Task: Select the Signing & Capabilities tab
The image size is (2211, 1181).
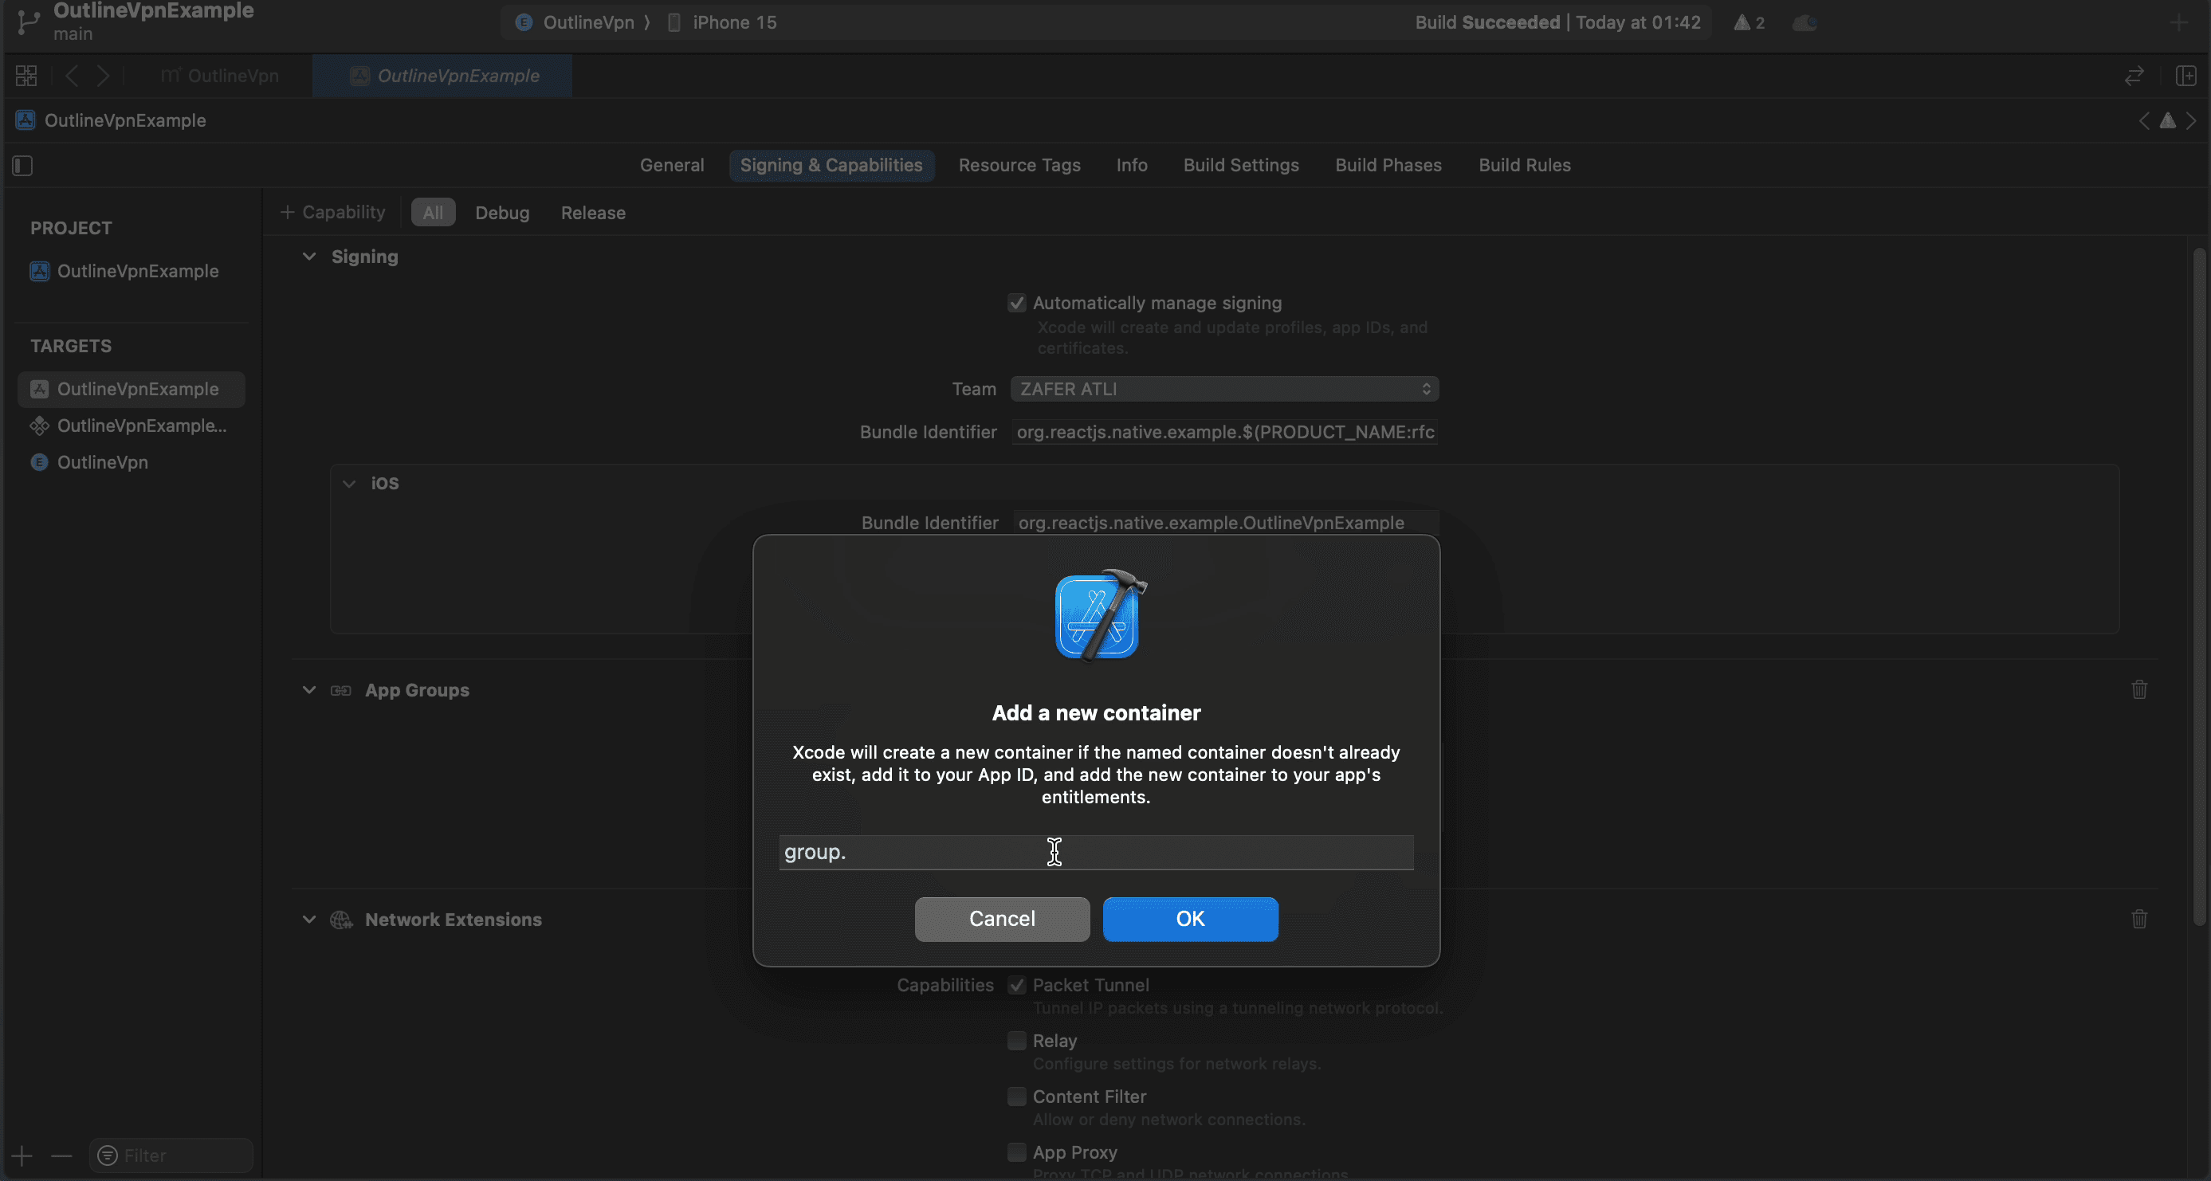Action: point(831,165)
